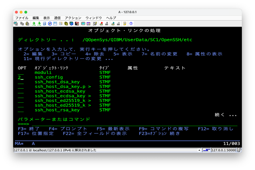Click the 4= 除去 option text
Image resolution: width=255 pixels, height=170 pixels.
click(95, 54)
